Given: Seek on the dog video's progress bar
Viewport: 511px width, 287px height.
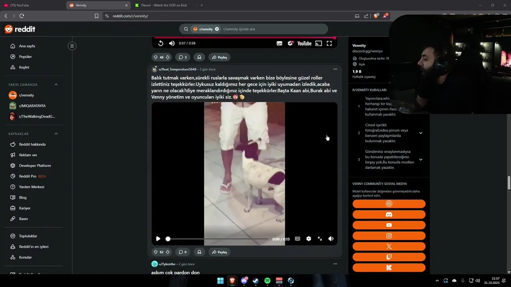Looking at the screenshot, I should click(x=218, y=239).
